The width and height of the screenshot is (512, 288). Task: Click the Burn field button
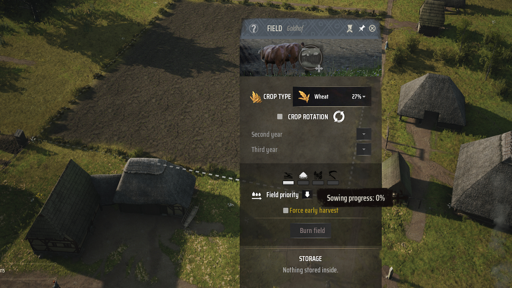[x=312, y=231]
